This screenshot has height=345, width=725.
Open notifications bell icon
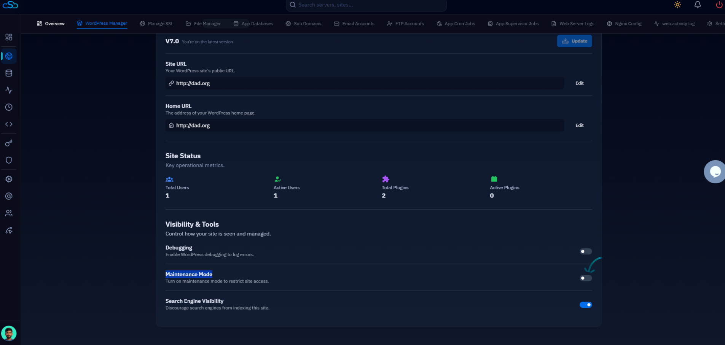[698, 5]
